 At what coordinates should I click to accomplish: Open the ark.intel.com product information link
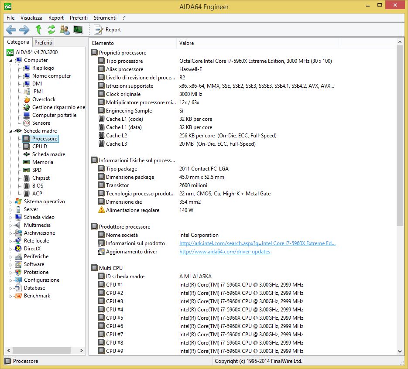[257, 243]
